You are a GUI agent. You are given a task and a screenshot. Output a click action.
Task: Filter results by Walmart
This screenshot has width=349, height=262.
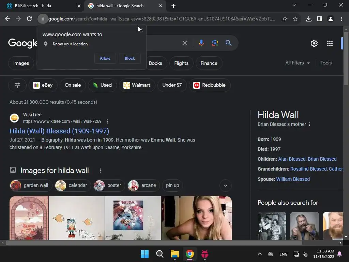[137, 85]
